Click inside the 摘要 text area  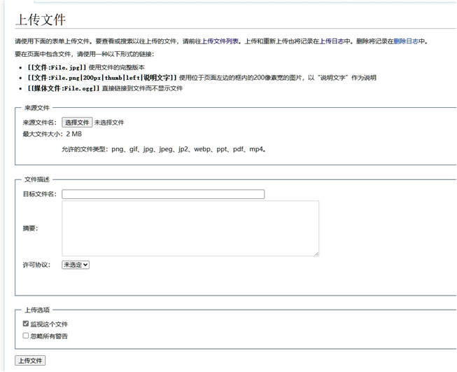click(x=190, y=228)
